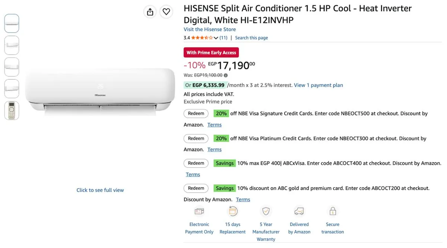
Task: Select the first product thumbnail
Action: (x=12, y=23)
